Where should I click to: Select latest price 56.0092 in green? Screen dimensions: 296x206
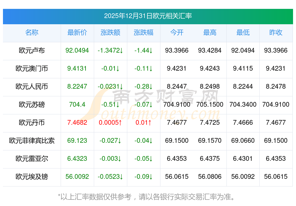tap(77, 177)
